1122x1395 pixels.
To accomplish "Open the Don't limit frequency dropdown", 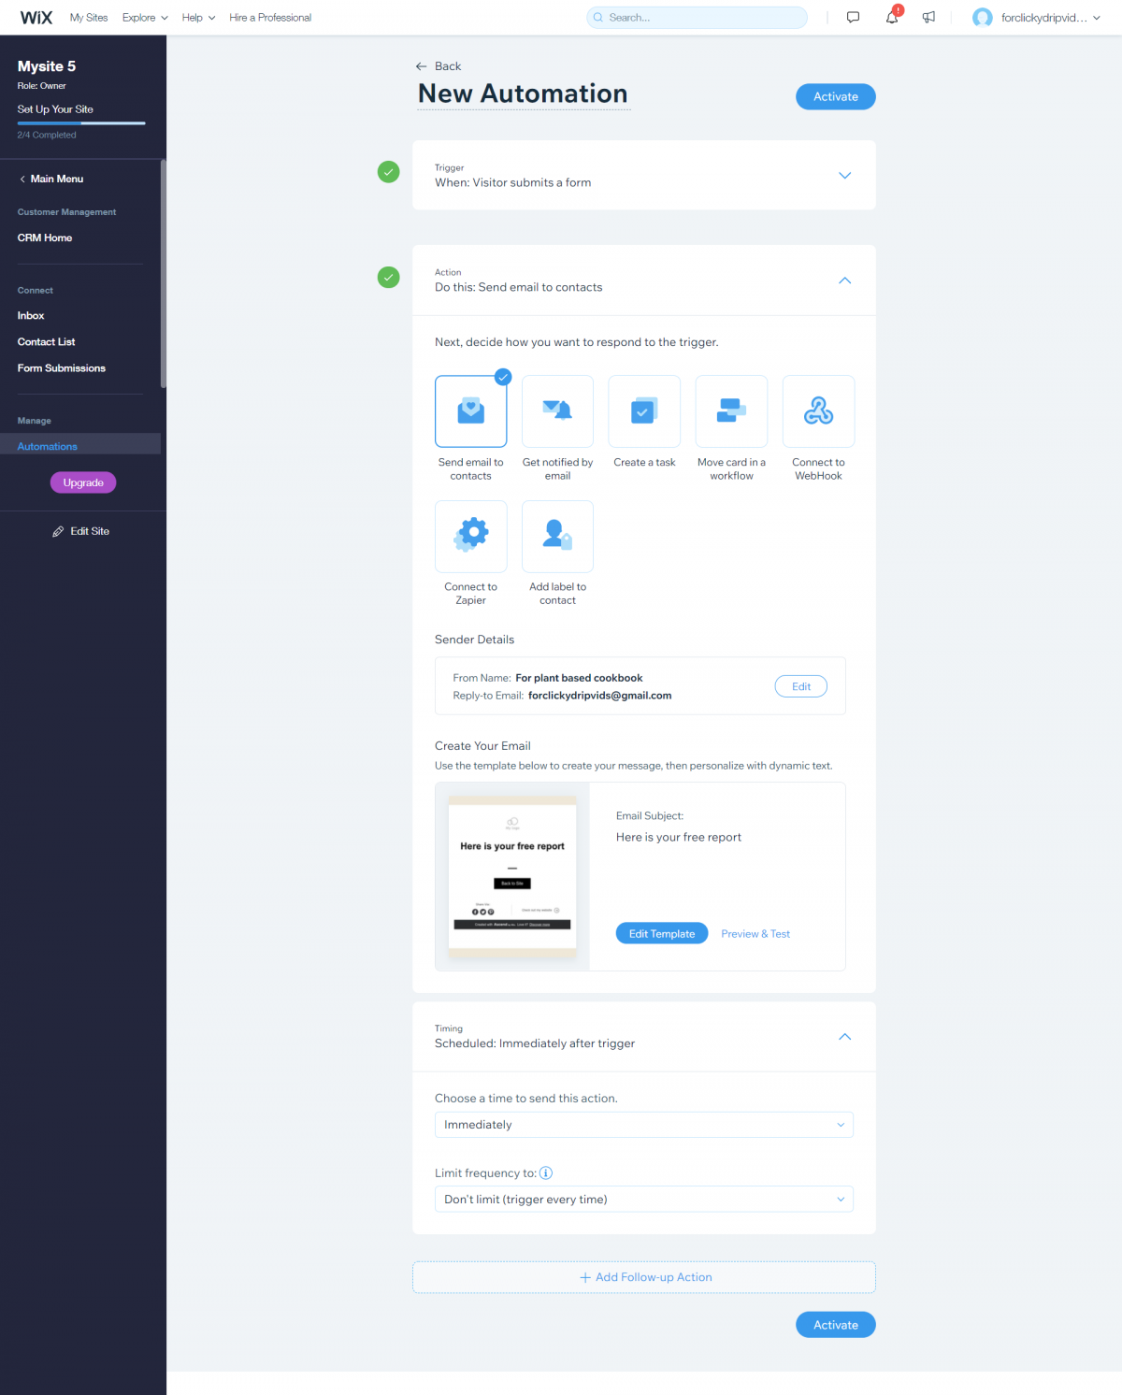I will click(x=644, y=1199).
